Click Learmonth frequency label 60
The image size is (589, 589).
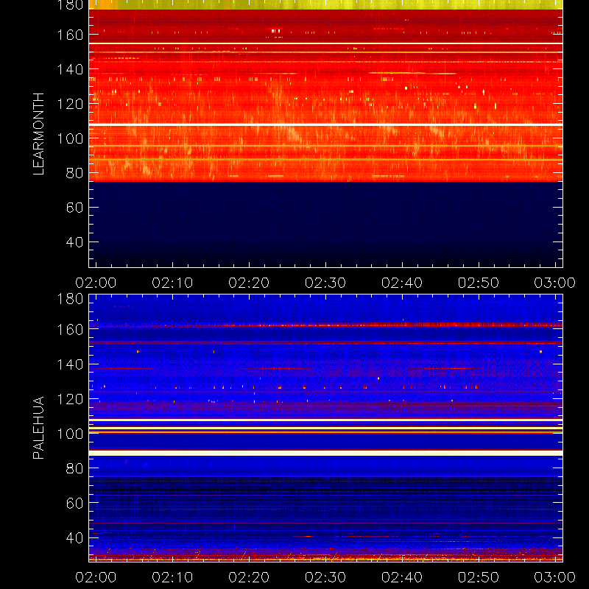[x=74, y=208]
